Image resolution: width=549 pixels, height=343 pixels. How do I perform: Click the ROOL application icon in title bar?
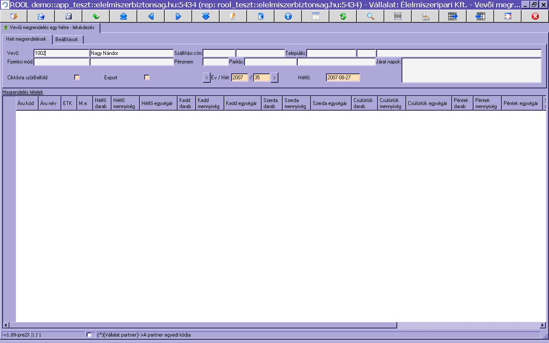point(5,5)
